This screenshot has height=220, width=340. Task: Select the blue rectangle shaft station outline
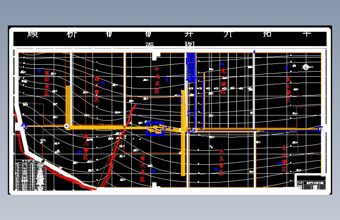point(155,129)
